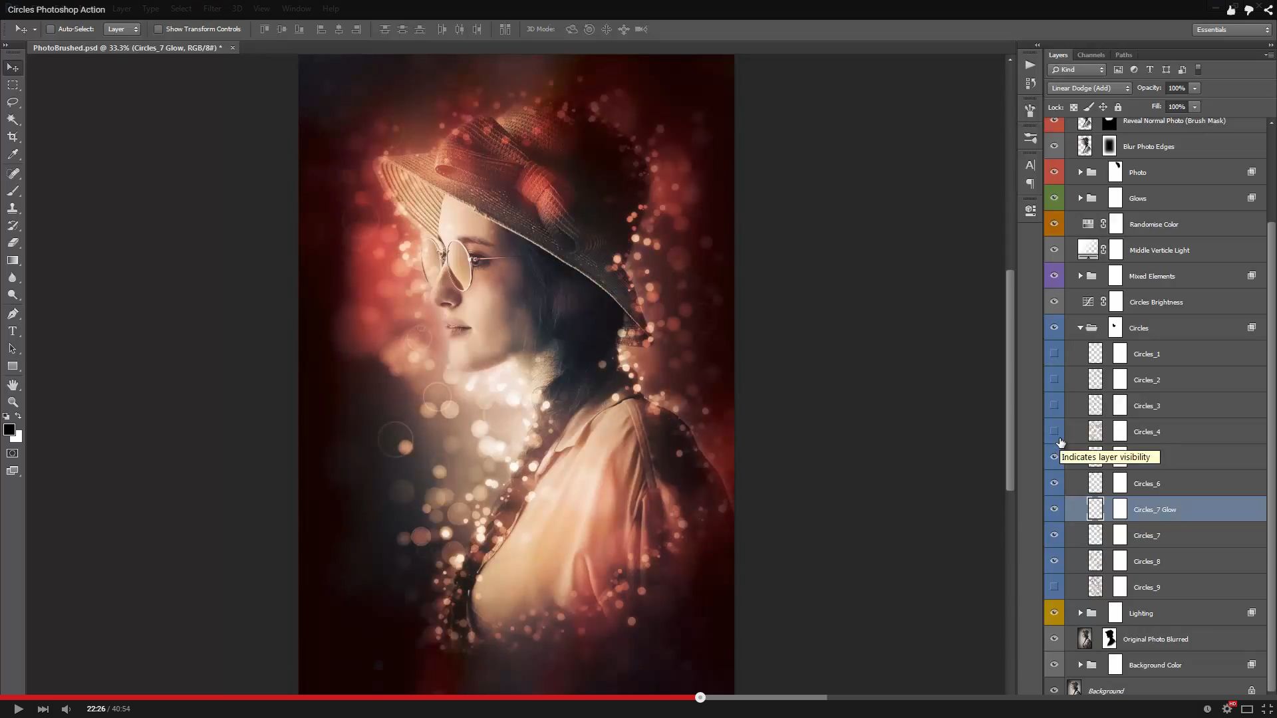Click the lock all layer icon
The height and width of the screenshot is (718, 1277).
1118,107
